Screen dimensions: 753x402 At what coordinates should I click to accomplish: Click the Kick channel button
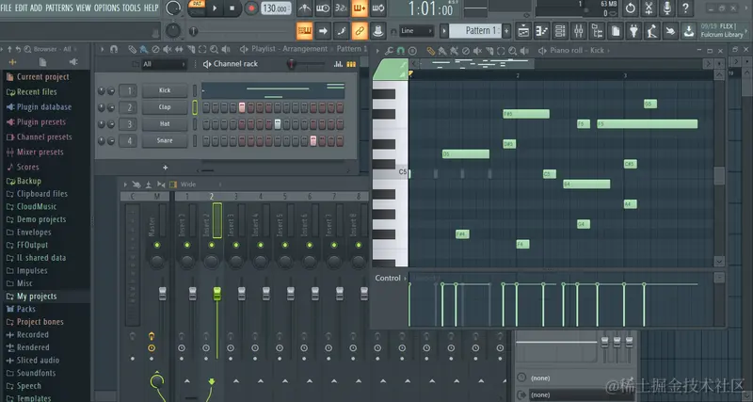click(x=165, y=90)
